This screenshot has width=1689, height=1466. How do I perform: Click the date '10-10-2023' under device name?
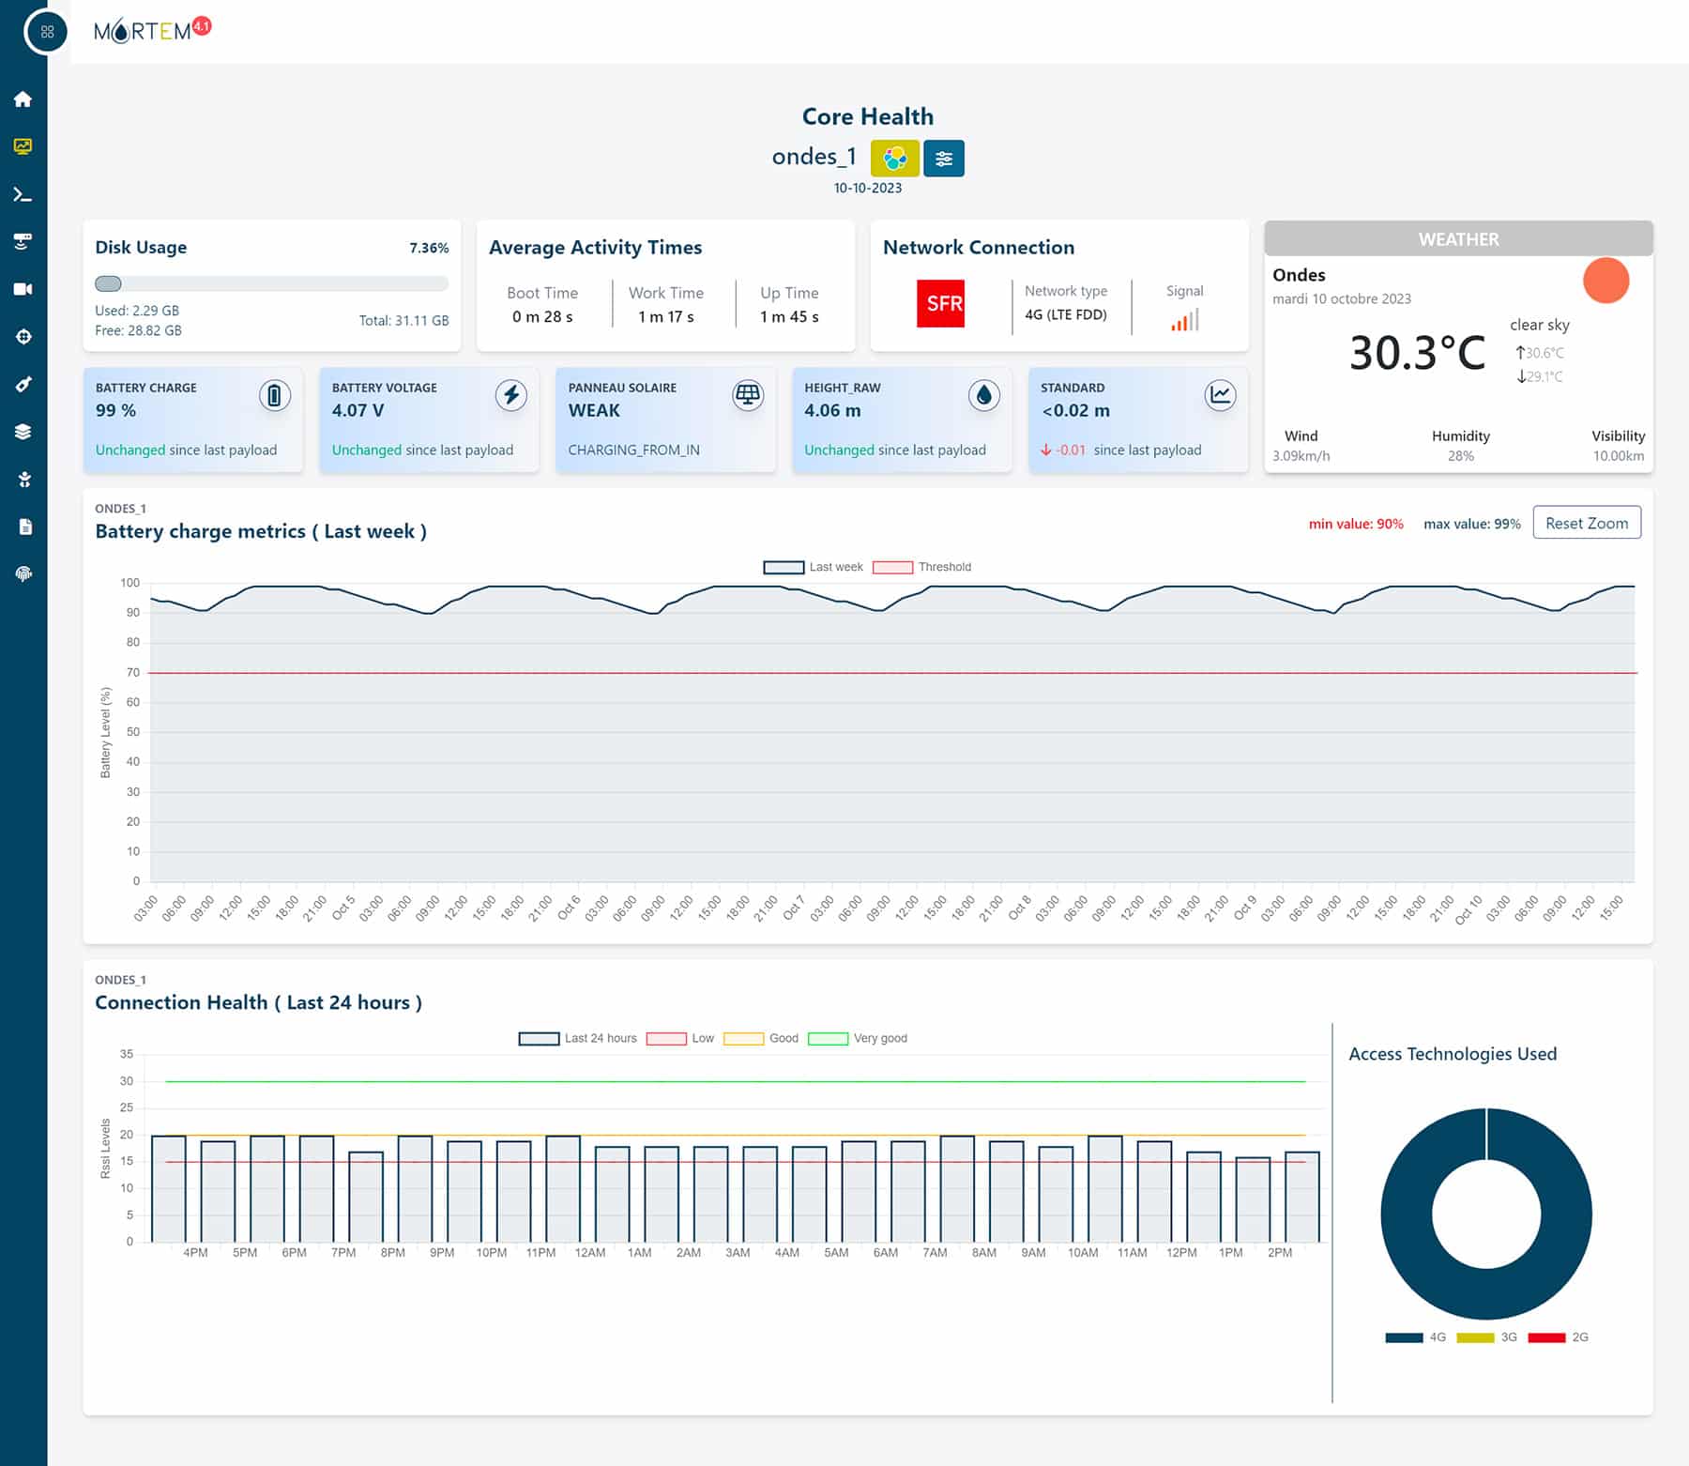point(868,188)
